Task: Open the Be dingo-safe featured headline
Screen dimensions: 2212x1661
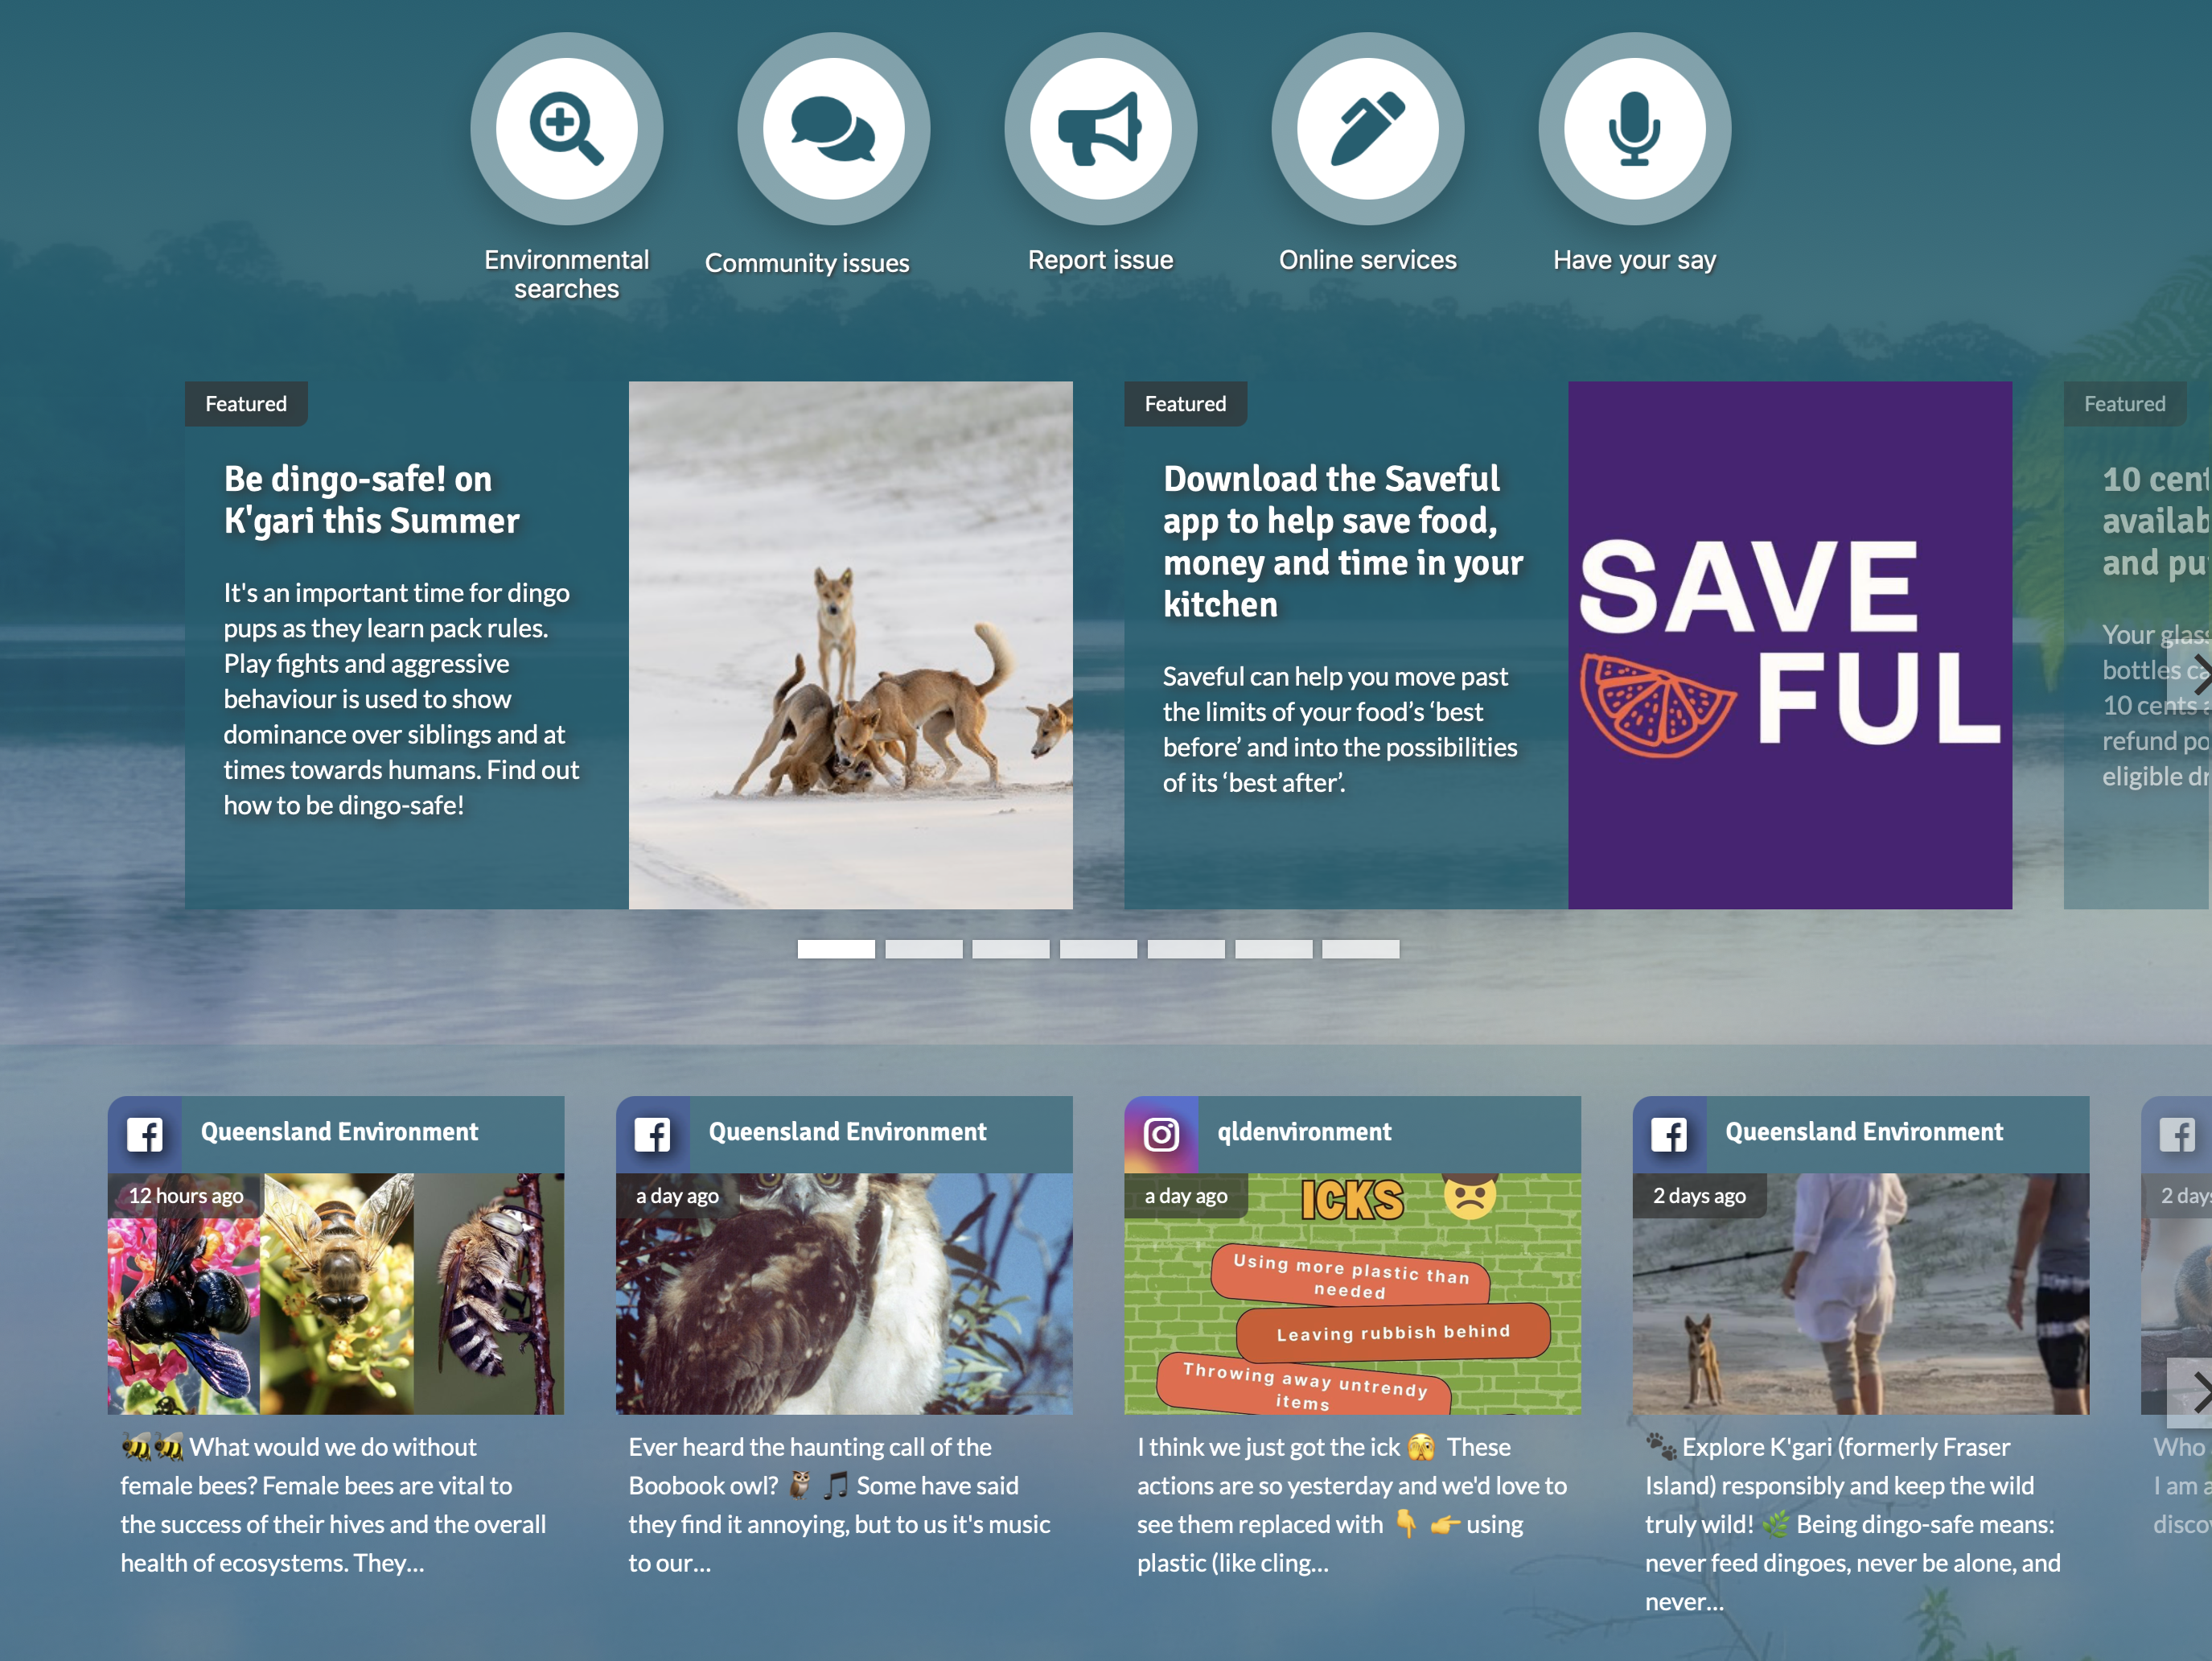Action: coord(371,499)
